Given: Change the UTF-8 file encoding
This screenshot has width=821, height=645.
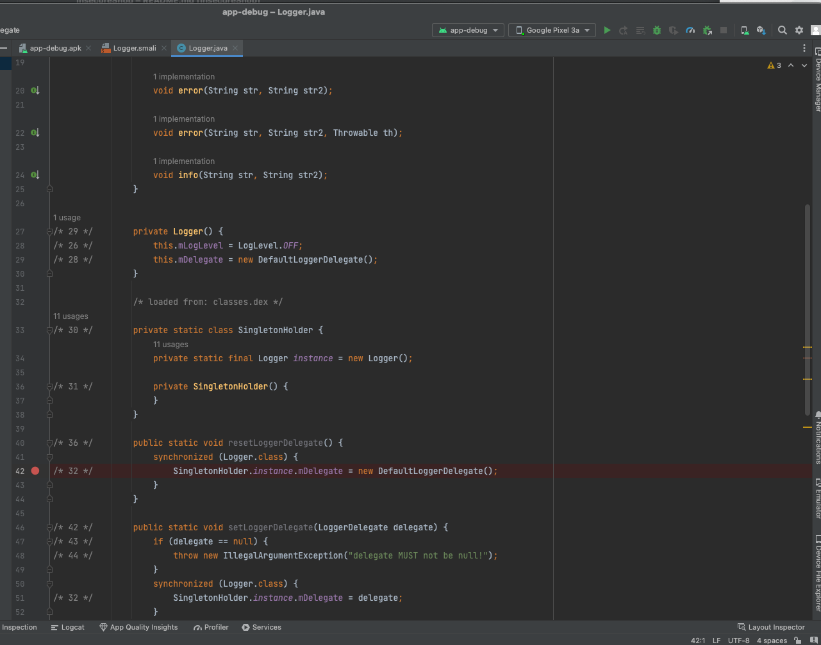Looking at the screenshot, I should pyautogui.click(x=738, y=641).
